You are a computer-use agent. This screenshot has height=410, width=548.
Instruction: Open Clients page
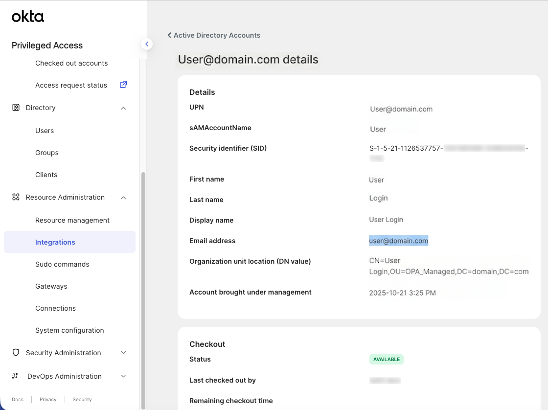pyautogui.click(x=46, y=175)
